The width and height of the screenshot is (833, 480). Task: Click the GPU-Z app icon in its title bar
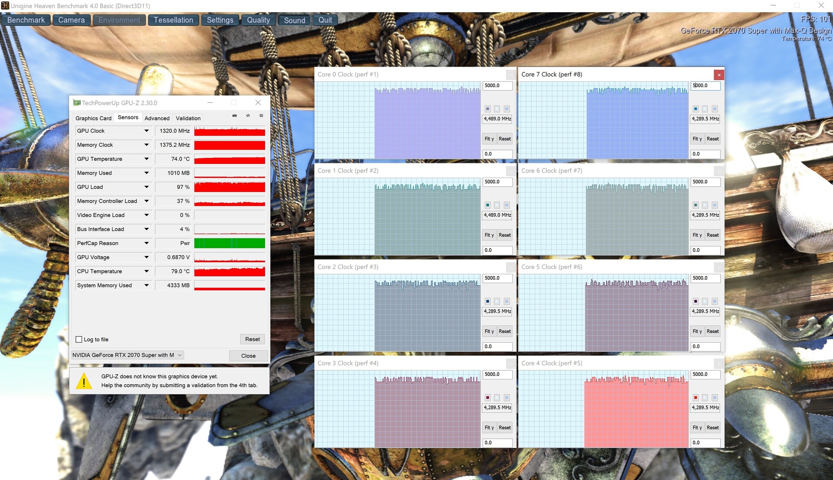[x=77, y=103]
